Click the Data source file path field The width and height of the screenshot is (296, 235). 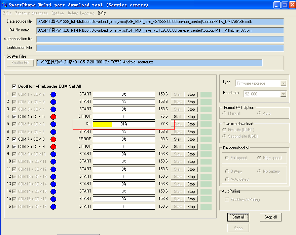(x=160, y=22)
